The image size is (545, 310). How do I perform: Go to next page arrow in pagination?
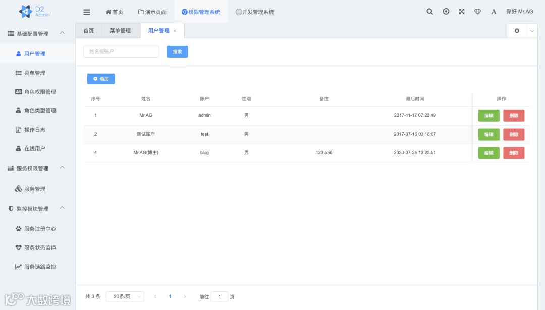pos(185,296)
